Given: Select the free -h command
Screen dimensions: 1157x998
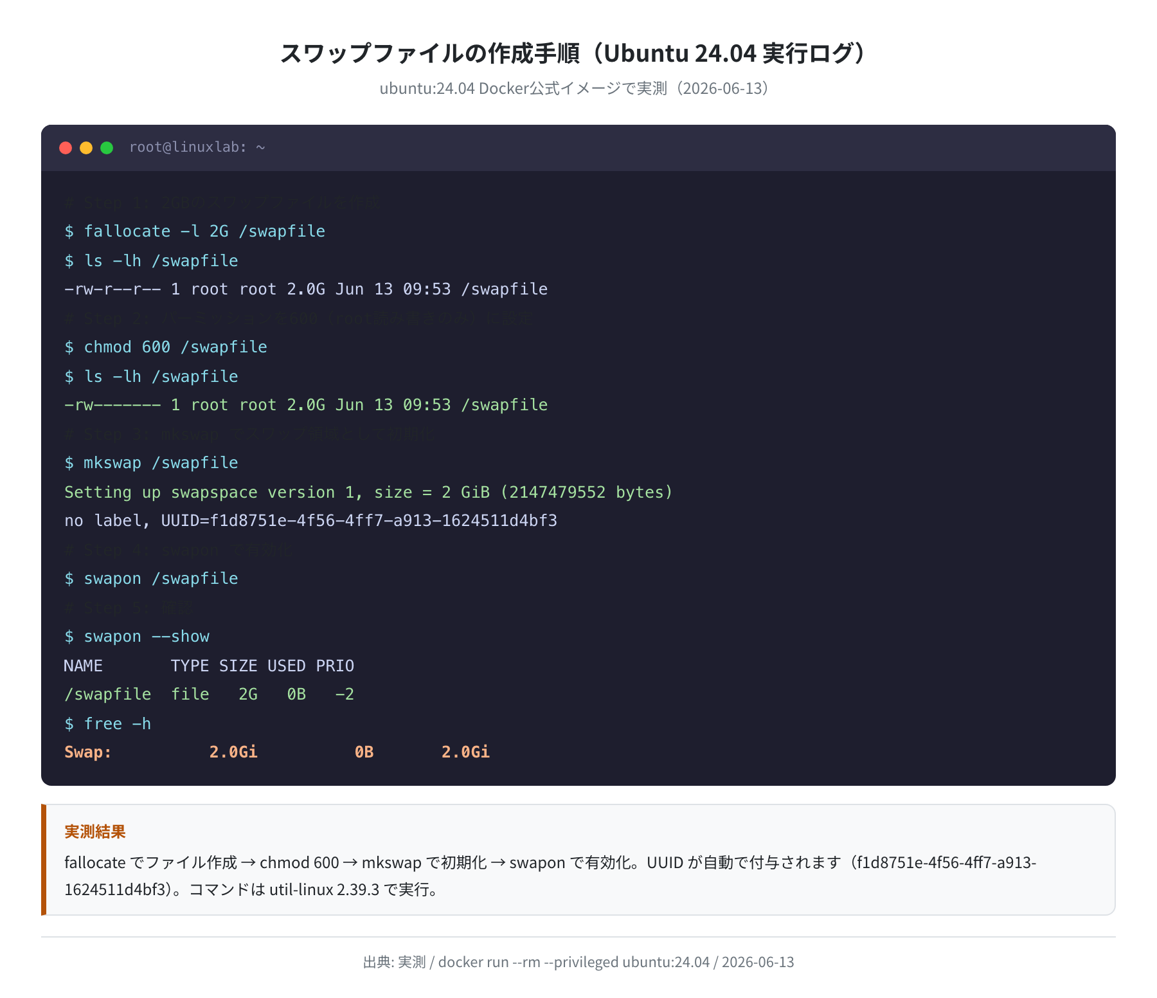Looking at the screenshot, I should click(108, 723).
